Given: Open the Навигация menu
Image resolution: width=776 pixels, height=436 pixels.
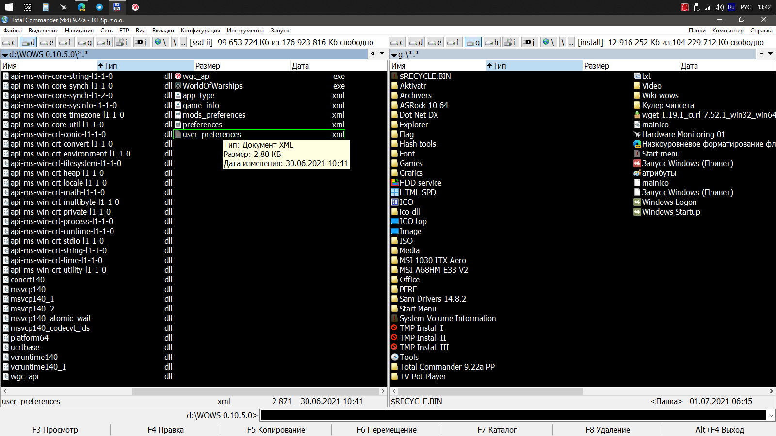Looking at the screenshot, I should tap(79, 31).
